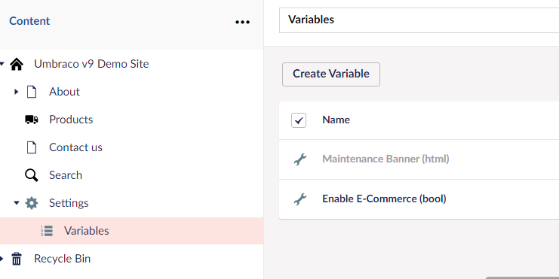Screen dimensions: 559x279
Task: Click the Search magnifier icon in tree
Action: [32, 175]
